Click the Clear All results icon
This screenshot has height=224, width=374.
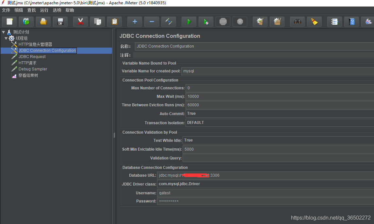pos(277,22)
